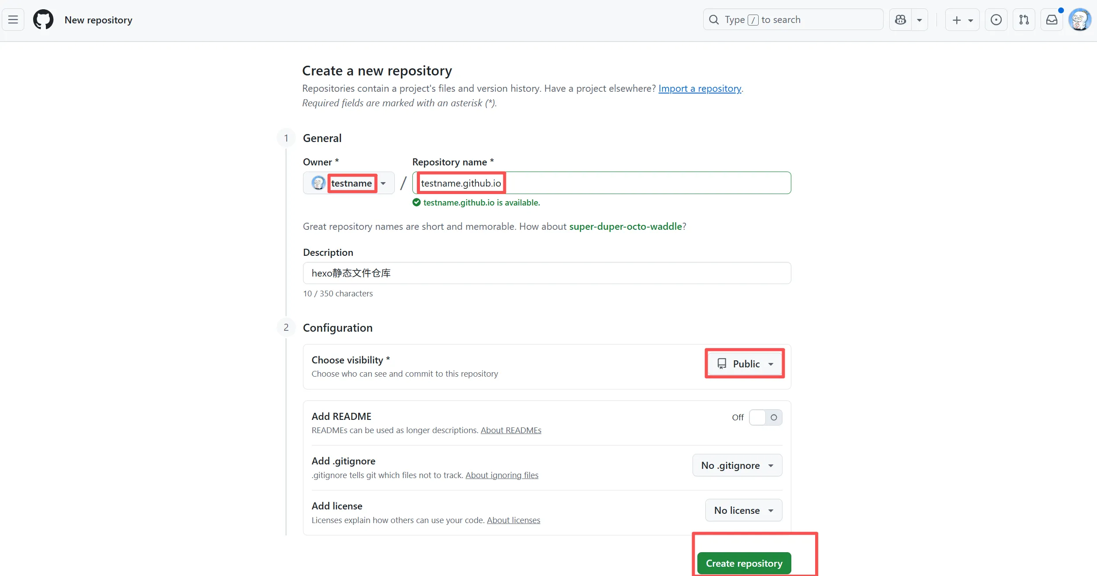Image resolution: width=1097 pixels, height=576 pixels.
Task: Click the user profile avatar
Action: (x=1079, y=20)
